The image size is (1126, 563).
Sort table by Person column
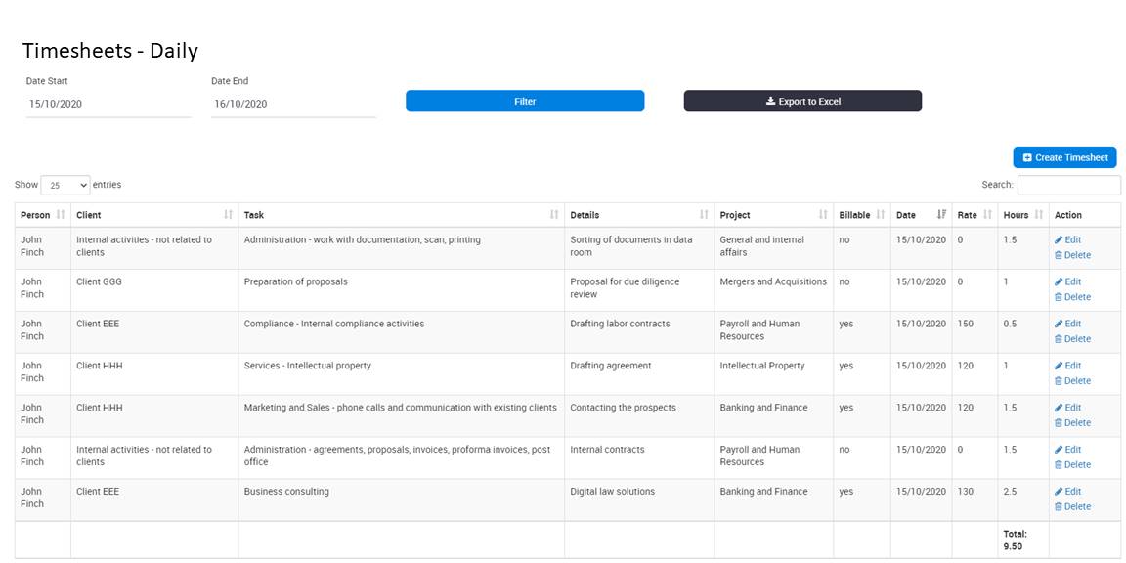click(42, 215)
